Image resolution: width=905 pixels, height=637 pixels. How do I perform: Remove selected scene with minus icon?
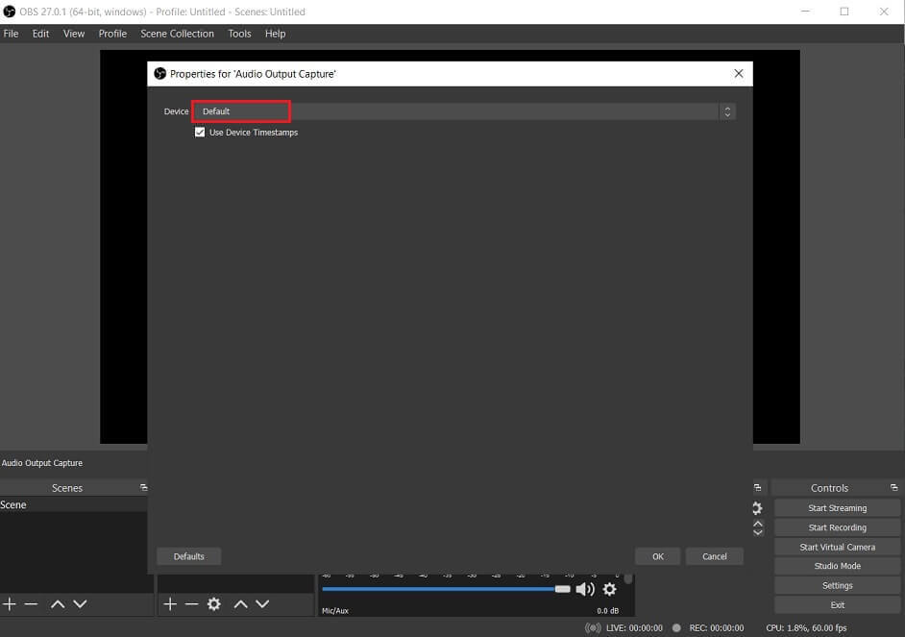31,604
